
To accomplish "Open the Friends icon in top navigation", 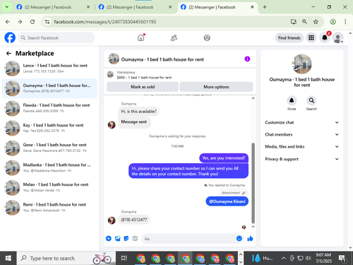I will point(174,37).
